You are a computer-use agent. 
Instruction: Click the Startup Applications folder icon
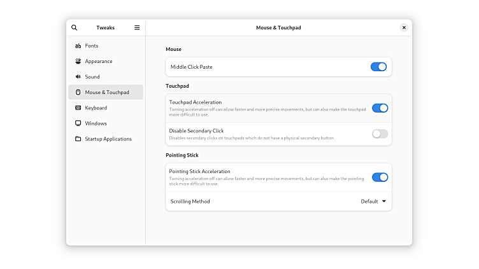tap(78, 139)
